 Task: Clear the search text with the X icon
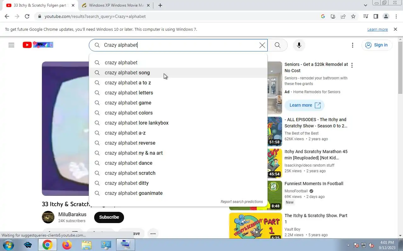click(x=262, y=45)
